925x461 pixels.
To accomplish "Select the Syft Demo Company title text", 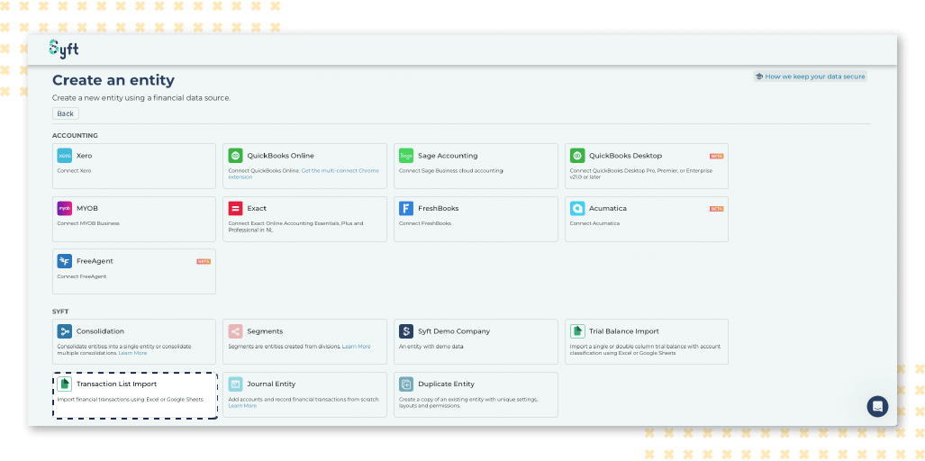I will [x=454, y=331].
